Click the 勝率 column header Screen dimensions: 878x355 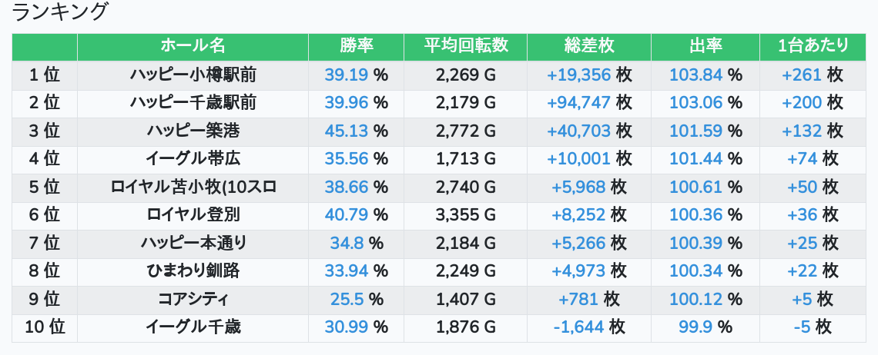356,46
